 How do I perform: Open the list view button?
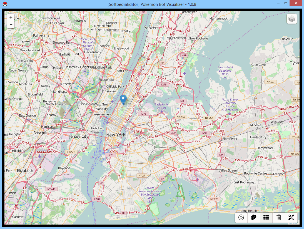coord(266,217)
